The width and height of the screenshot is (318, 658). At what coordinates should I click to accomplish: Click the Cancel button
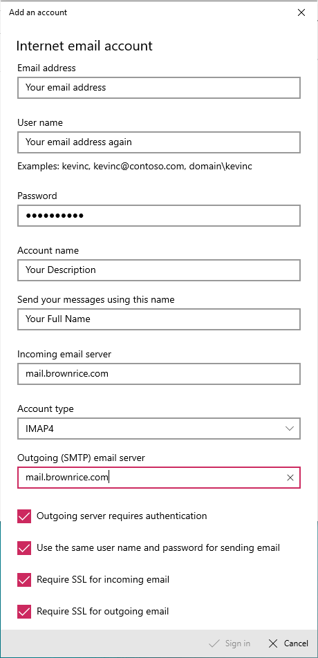288,643
